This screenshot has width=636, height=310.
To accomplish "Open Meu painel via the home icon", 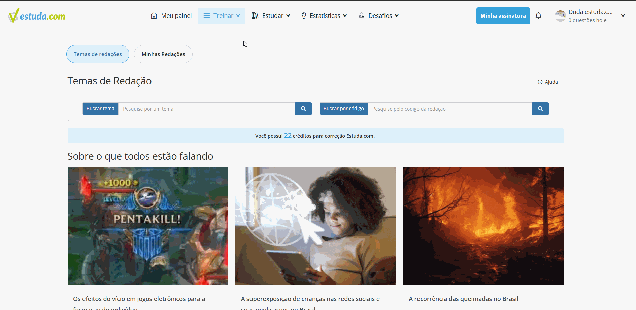I will (x=154, y=15).
